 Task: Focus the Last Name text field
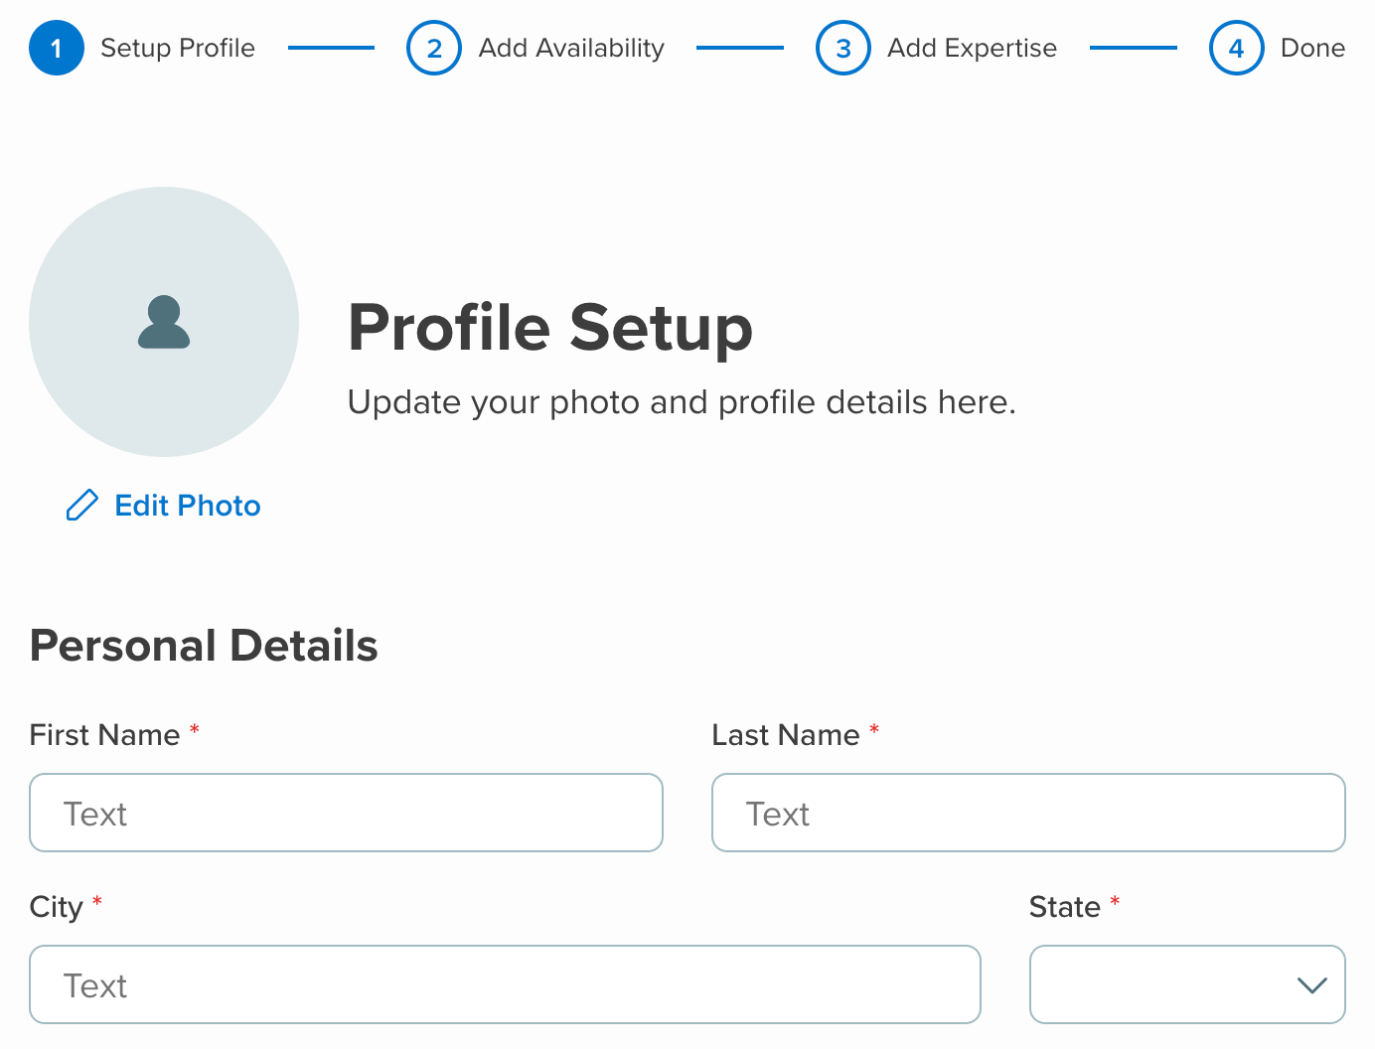click(1028, 813)
